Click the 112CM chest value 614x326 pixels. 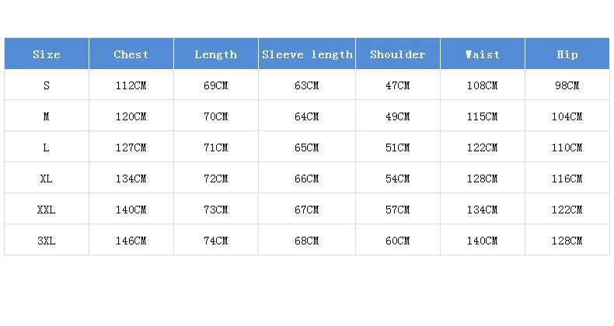click(131, 85)
